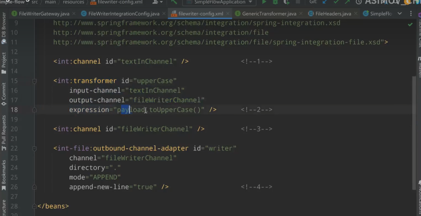Viewport: 421px width, 216px height.
Task: Open the Commit tool window
Action: tap(4, 94)
